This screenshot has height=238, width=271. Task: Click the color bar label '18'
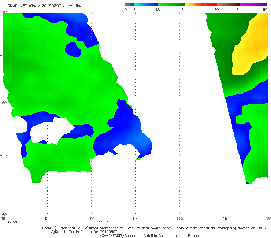157,10
